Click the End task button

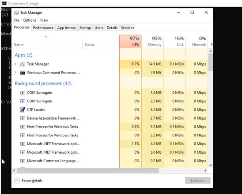click(x=197, y=181)
